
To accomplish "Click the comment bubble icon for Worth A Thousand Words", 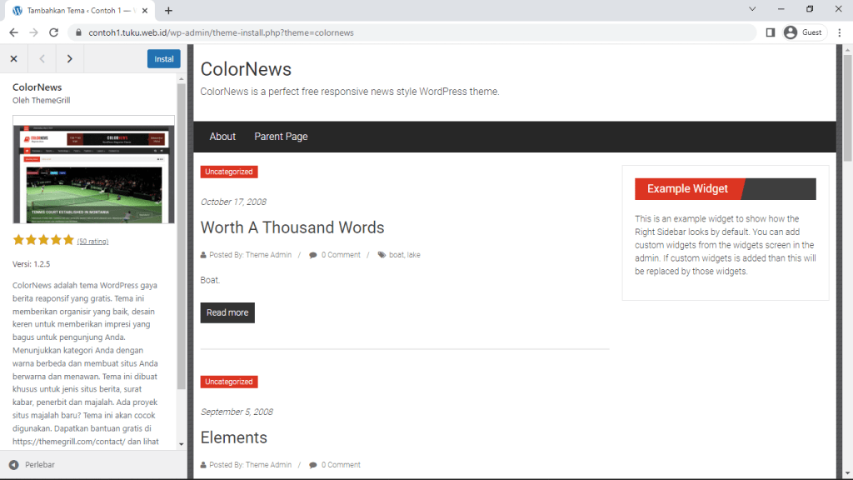I will (x=313, y=255).
